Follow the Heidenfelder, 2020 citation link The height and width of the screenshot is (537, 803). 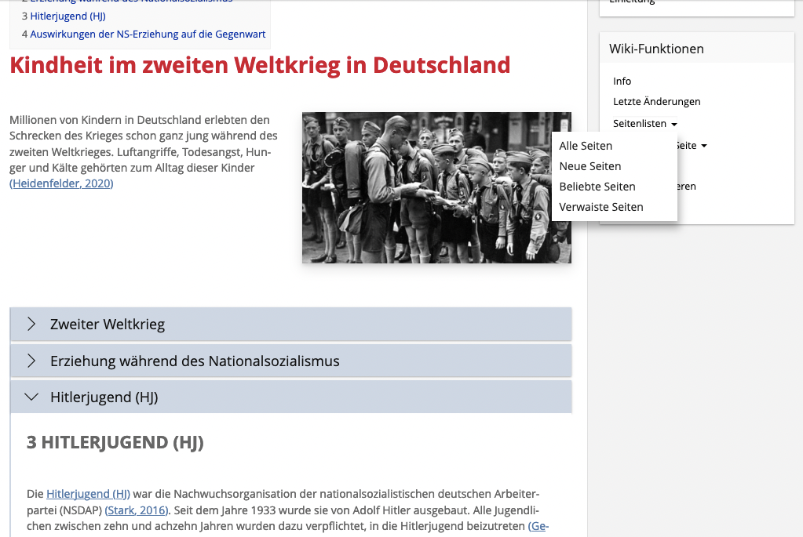[x=61, y=183]
